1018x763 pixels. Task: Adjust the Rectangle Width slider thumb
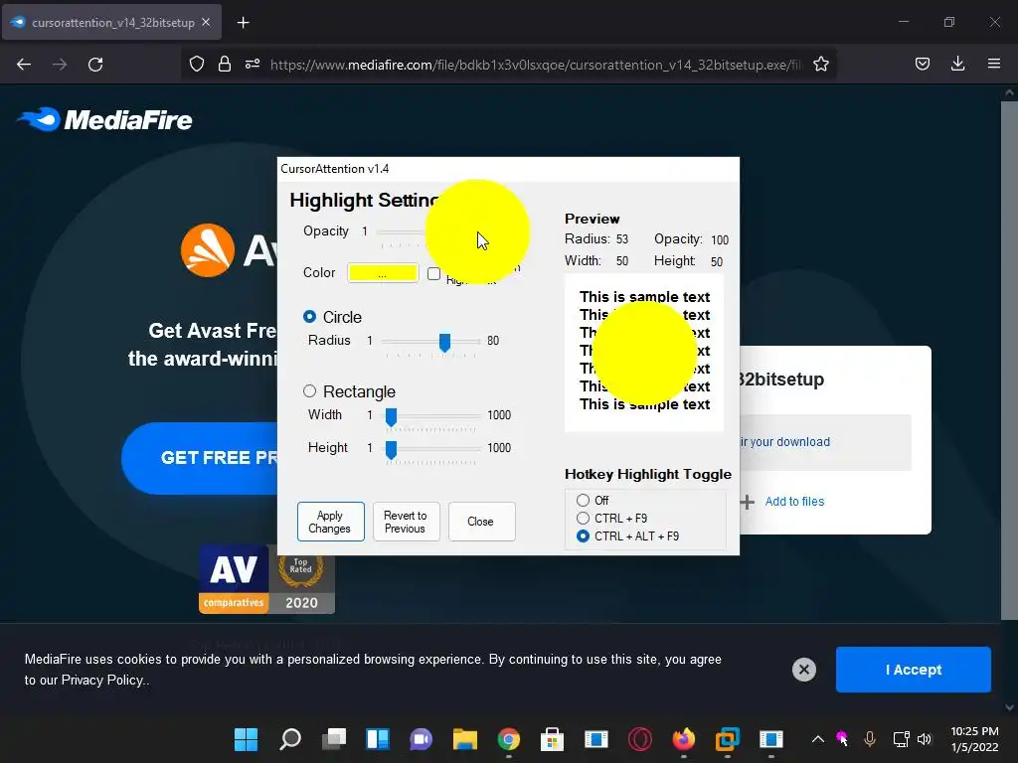pos(391,416)
